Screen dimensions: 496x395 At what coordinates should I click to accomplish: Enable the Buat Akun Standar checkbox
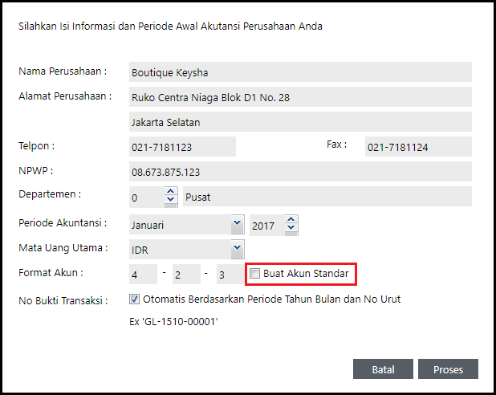[x=254, y=274]
